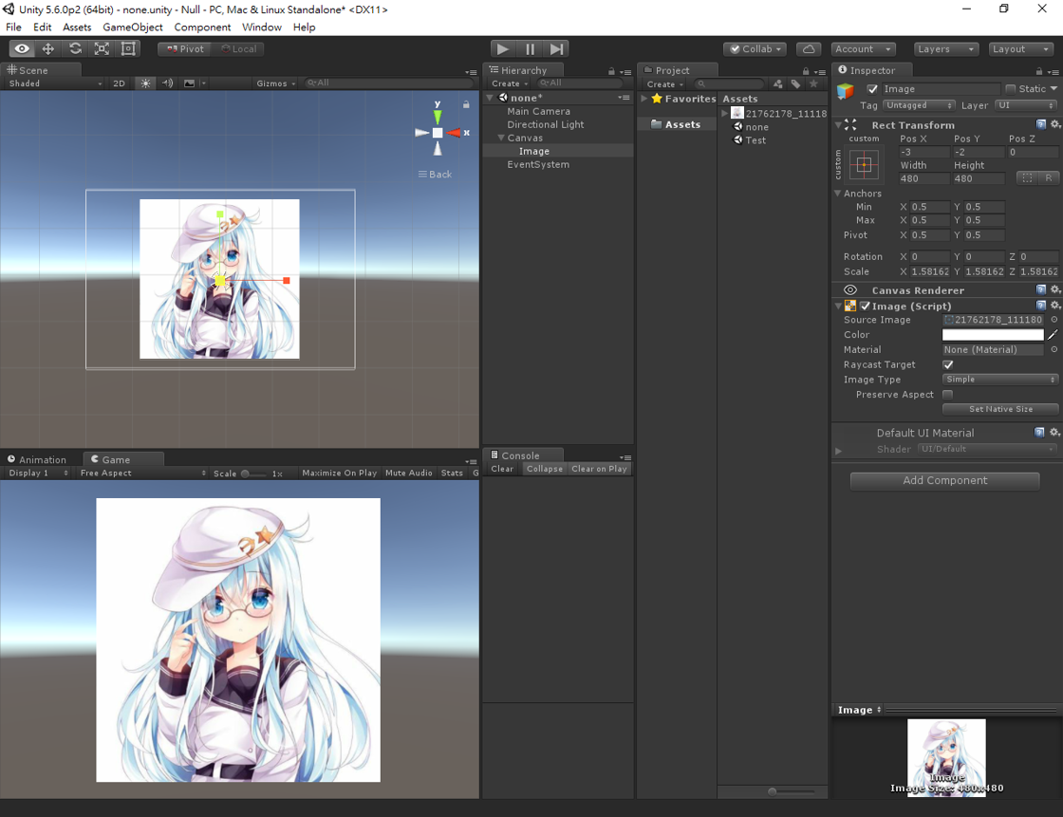Click the Add Component button
This screenshot has width=1063, height=817.
(943, 481)
